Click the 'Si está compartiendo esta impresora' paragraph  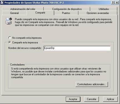pos(59,73)
